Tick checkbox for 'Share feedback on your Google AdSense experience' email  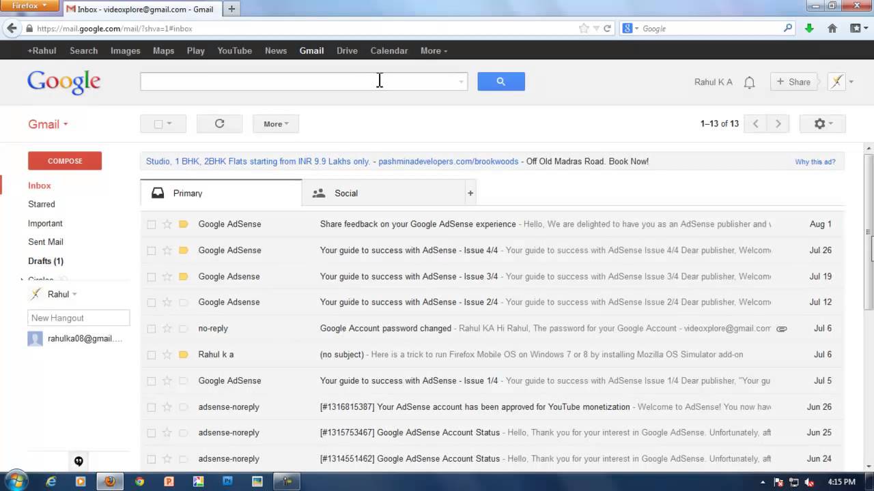152,224
